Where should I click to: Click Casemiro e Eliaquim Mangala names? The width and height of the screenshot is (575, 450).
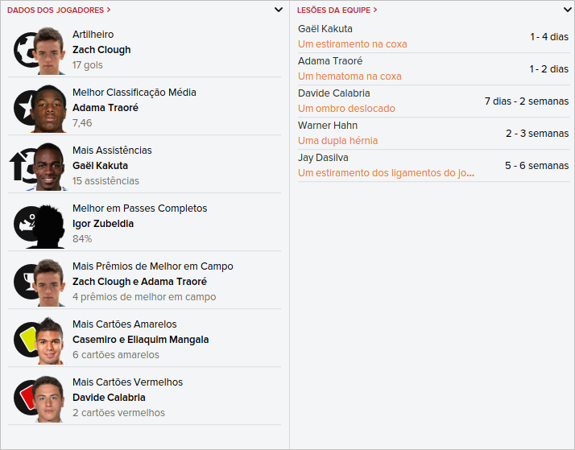[140, 340]
